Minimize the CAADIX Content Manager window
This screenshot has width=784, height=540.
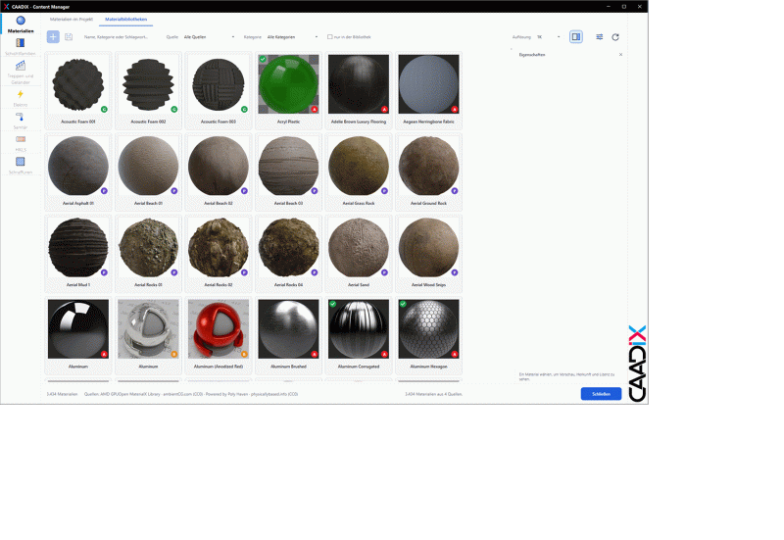[609, 7]
